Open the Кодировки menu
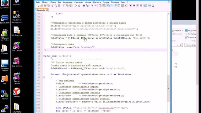 [68, 2]
